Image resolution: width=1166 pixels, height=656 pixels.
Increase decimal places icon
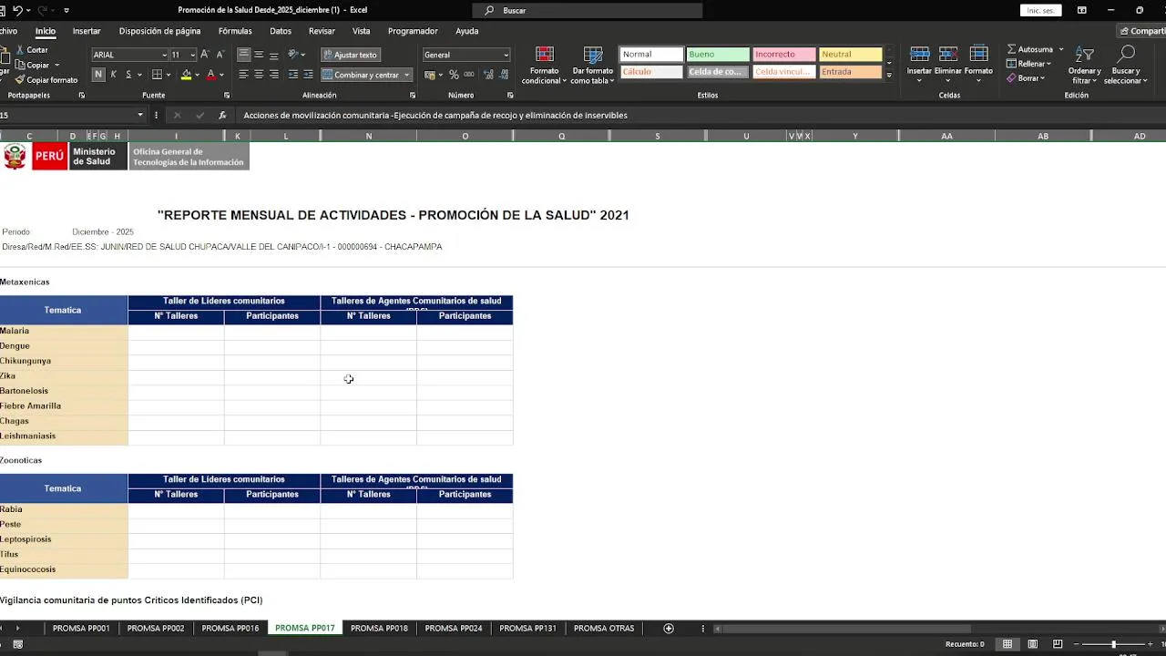[486, 75]
